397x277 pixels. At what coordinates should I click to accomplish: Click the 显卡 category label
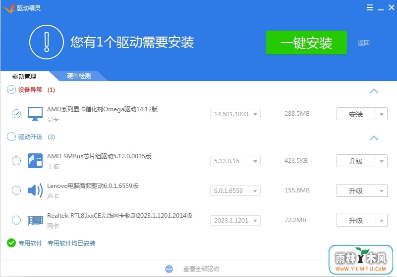tap(53, 120)
